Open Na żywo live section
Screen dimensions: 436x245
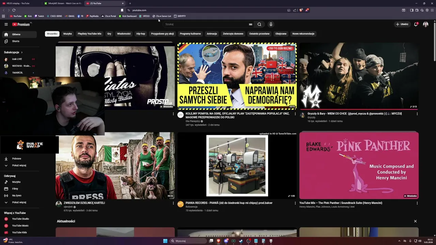point(20,195)
